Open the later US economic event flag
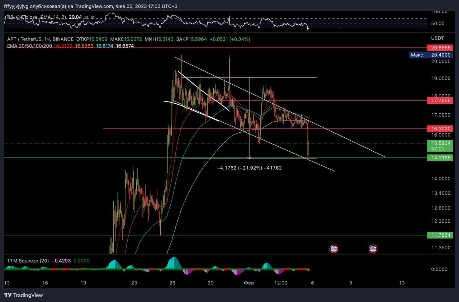 click(x=373, y=249)
